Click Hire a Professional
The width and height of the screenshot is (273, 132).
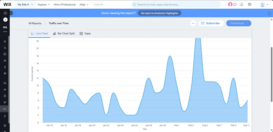pos(65,5)
